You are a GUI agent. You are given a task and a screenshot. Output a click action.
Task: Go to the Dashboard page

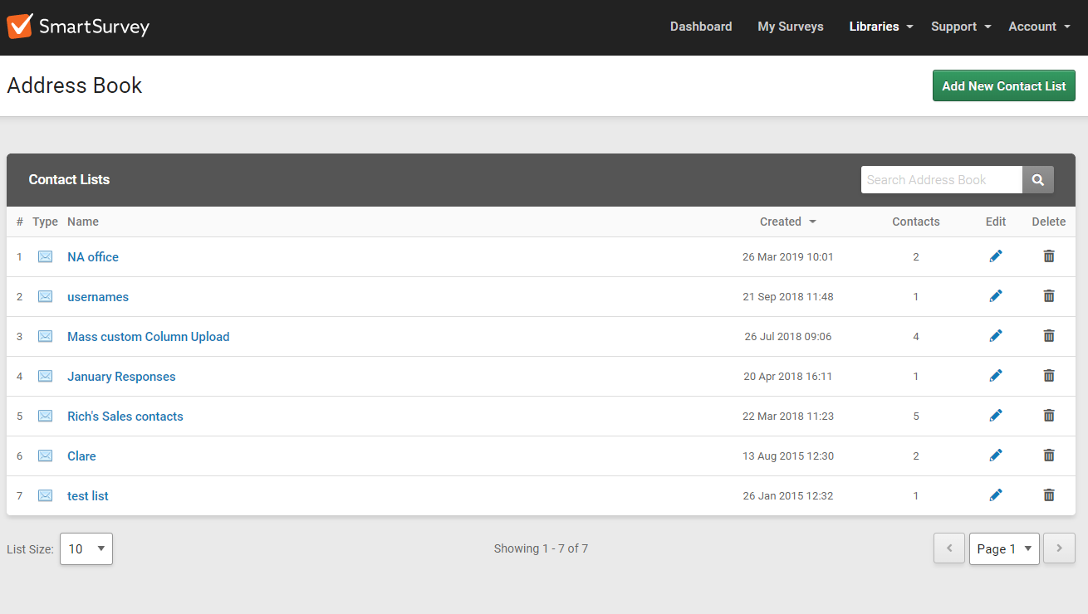pyautogui.click(x=700, y=26)
